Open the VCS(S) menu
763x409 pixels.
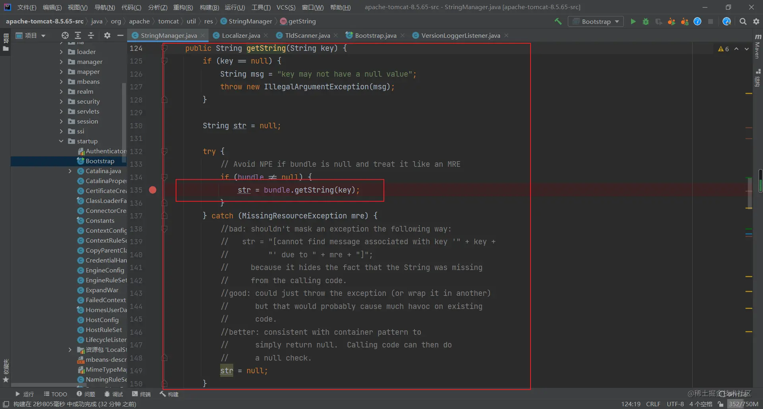(286, 7)
